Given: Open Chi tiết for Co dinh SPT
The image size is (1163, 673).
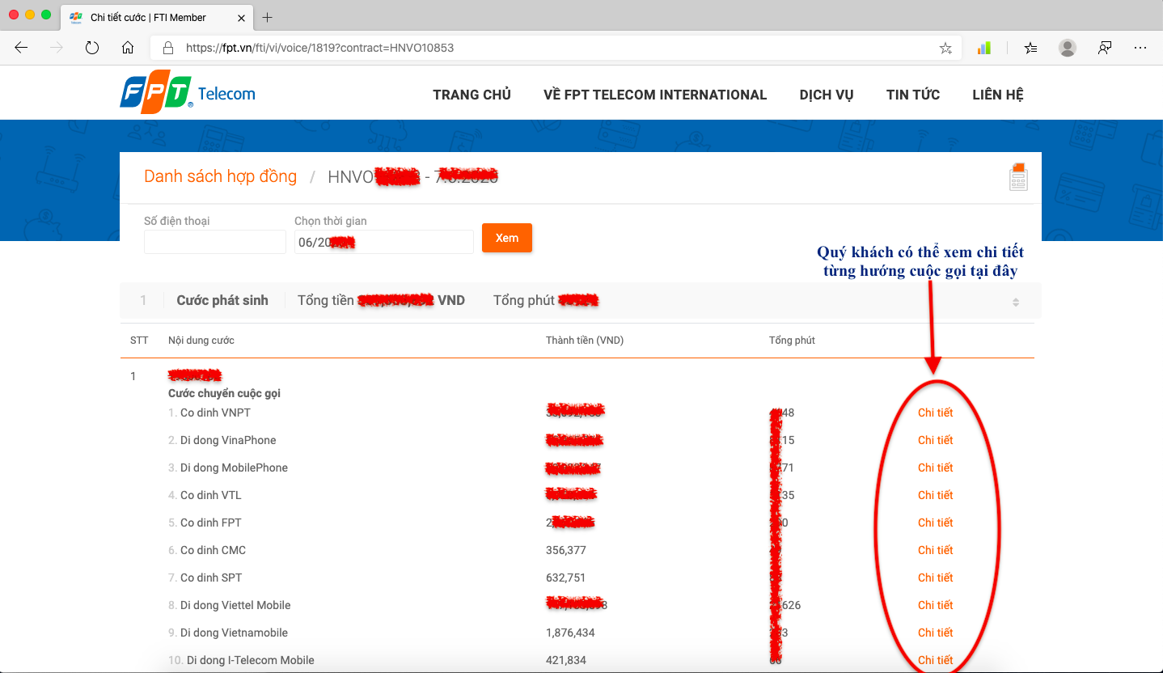Looking at the screenshot, I should (x=935, y=578).
